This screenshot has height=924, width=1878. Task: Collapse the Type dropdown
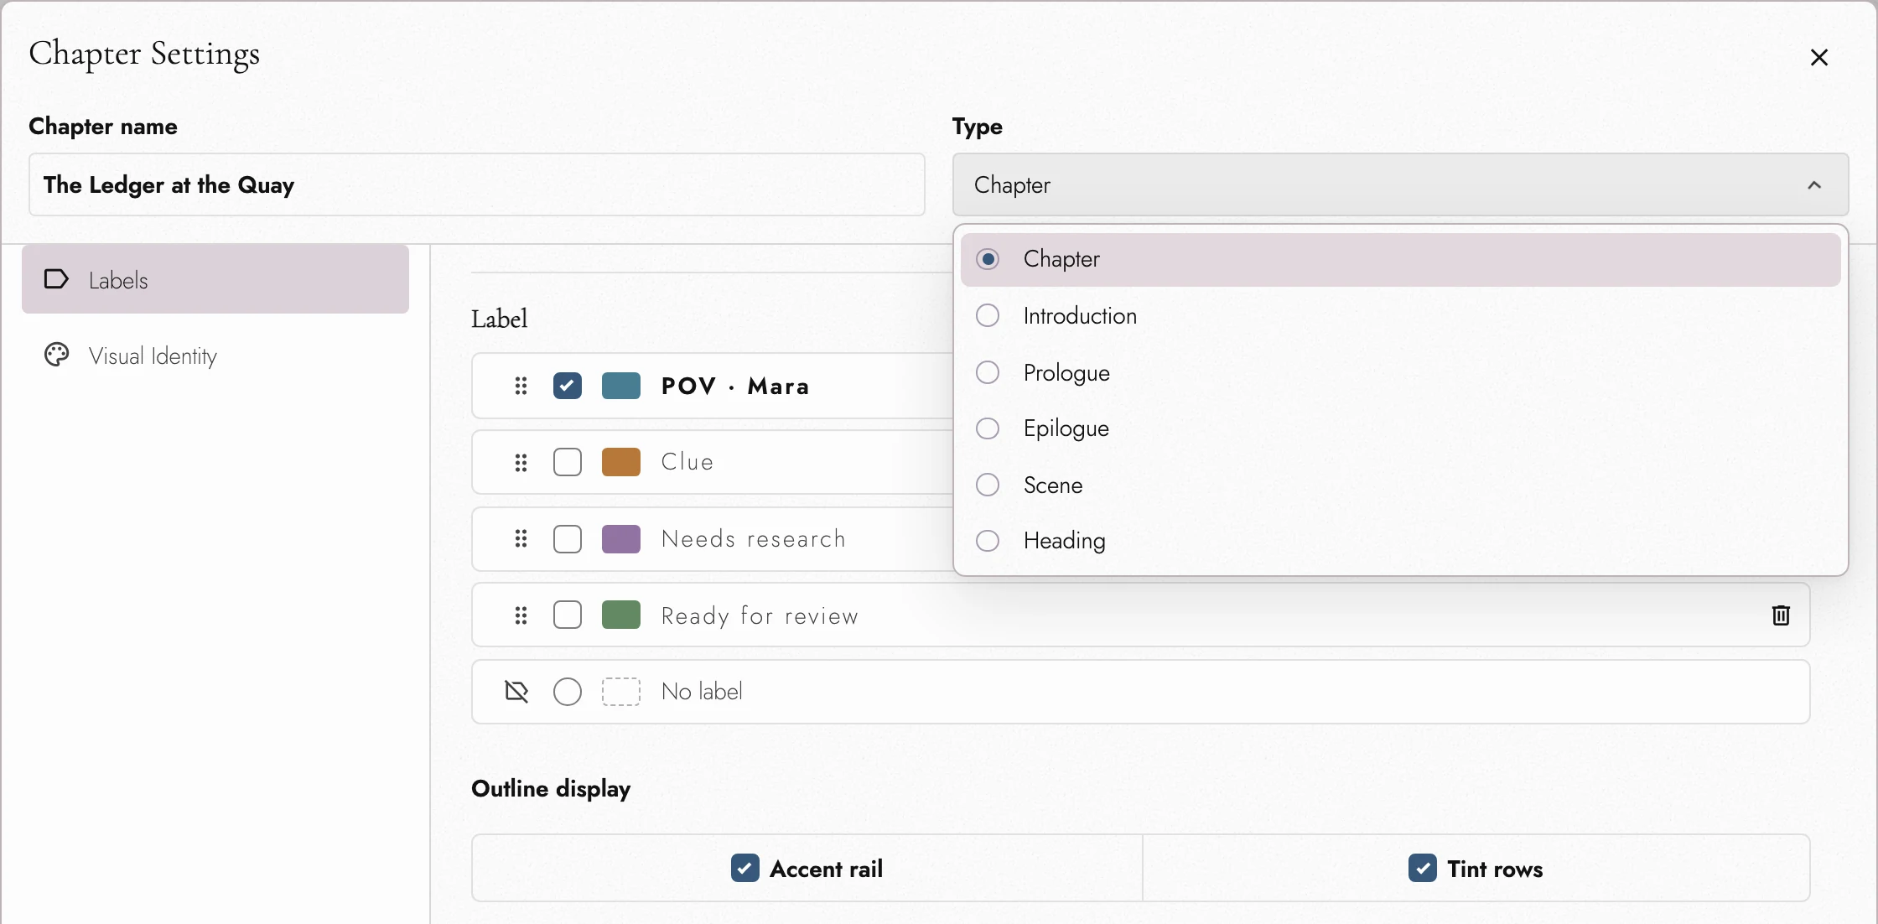[x=1400, y=184]
